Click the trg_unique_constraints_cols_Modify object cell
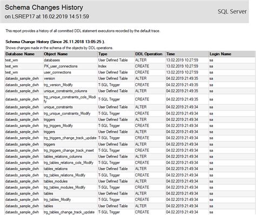The height and width of the screenshot is (215, 256). 70,99
